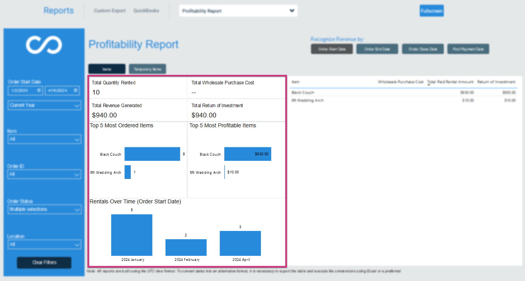The image size is (525, 281).
Task: Open the Order ID filter dropdown
Action: coord(44,174)
